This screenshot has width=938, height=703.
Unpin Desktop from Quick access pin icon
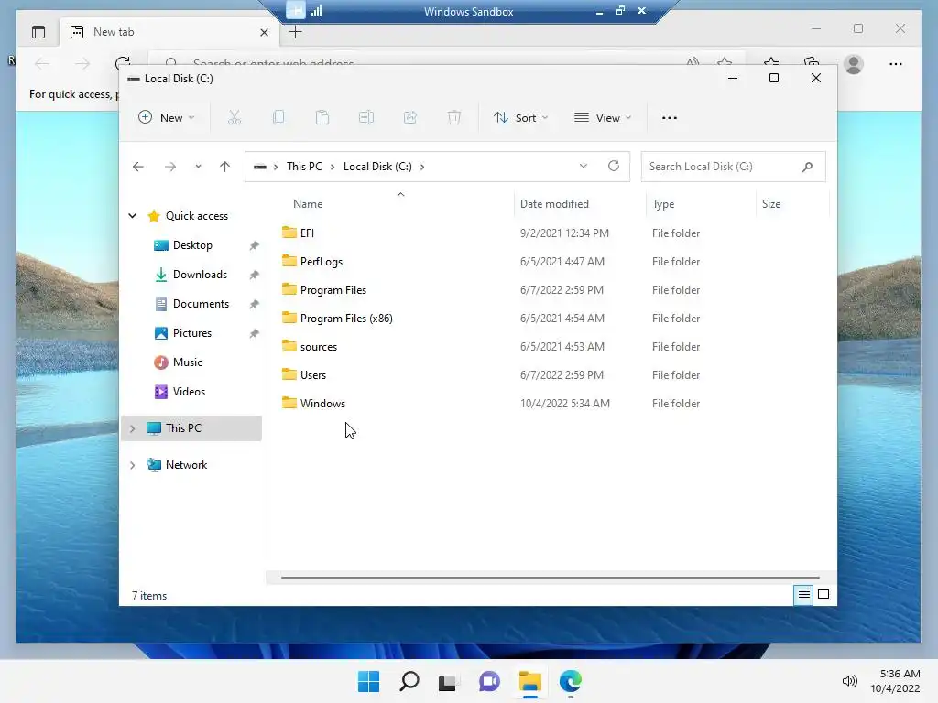tap(255, 245)
